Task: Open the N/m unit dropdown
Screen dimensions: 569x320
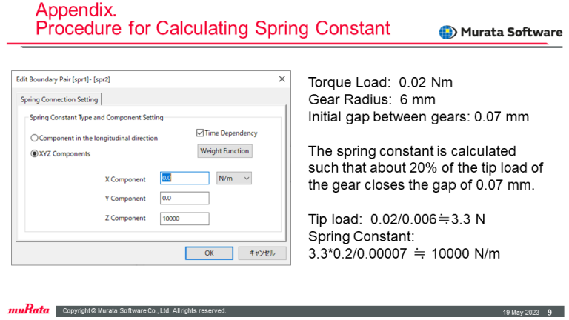Action: [x=233, y=178]
